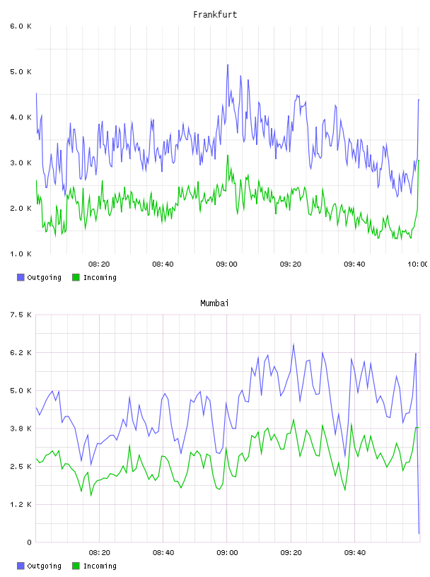This screenshot has height=577, width=430.
Task: Click the 4.0 K axis label in Frankfurt chart
Action: (x=21, y=117)
